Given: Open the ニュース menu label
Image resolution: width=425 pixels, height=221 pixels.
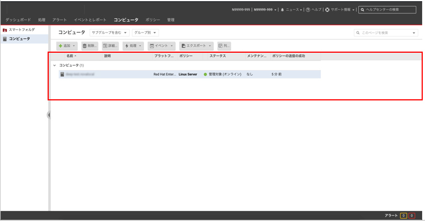Looking at the screenshot, I should pos(292,10).
